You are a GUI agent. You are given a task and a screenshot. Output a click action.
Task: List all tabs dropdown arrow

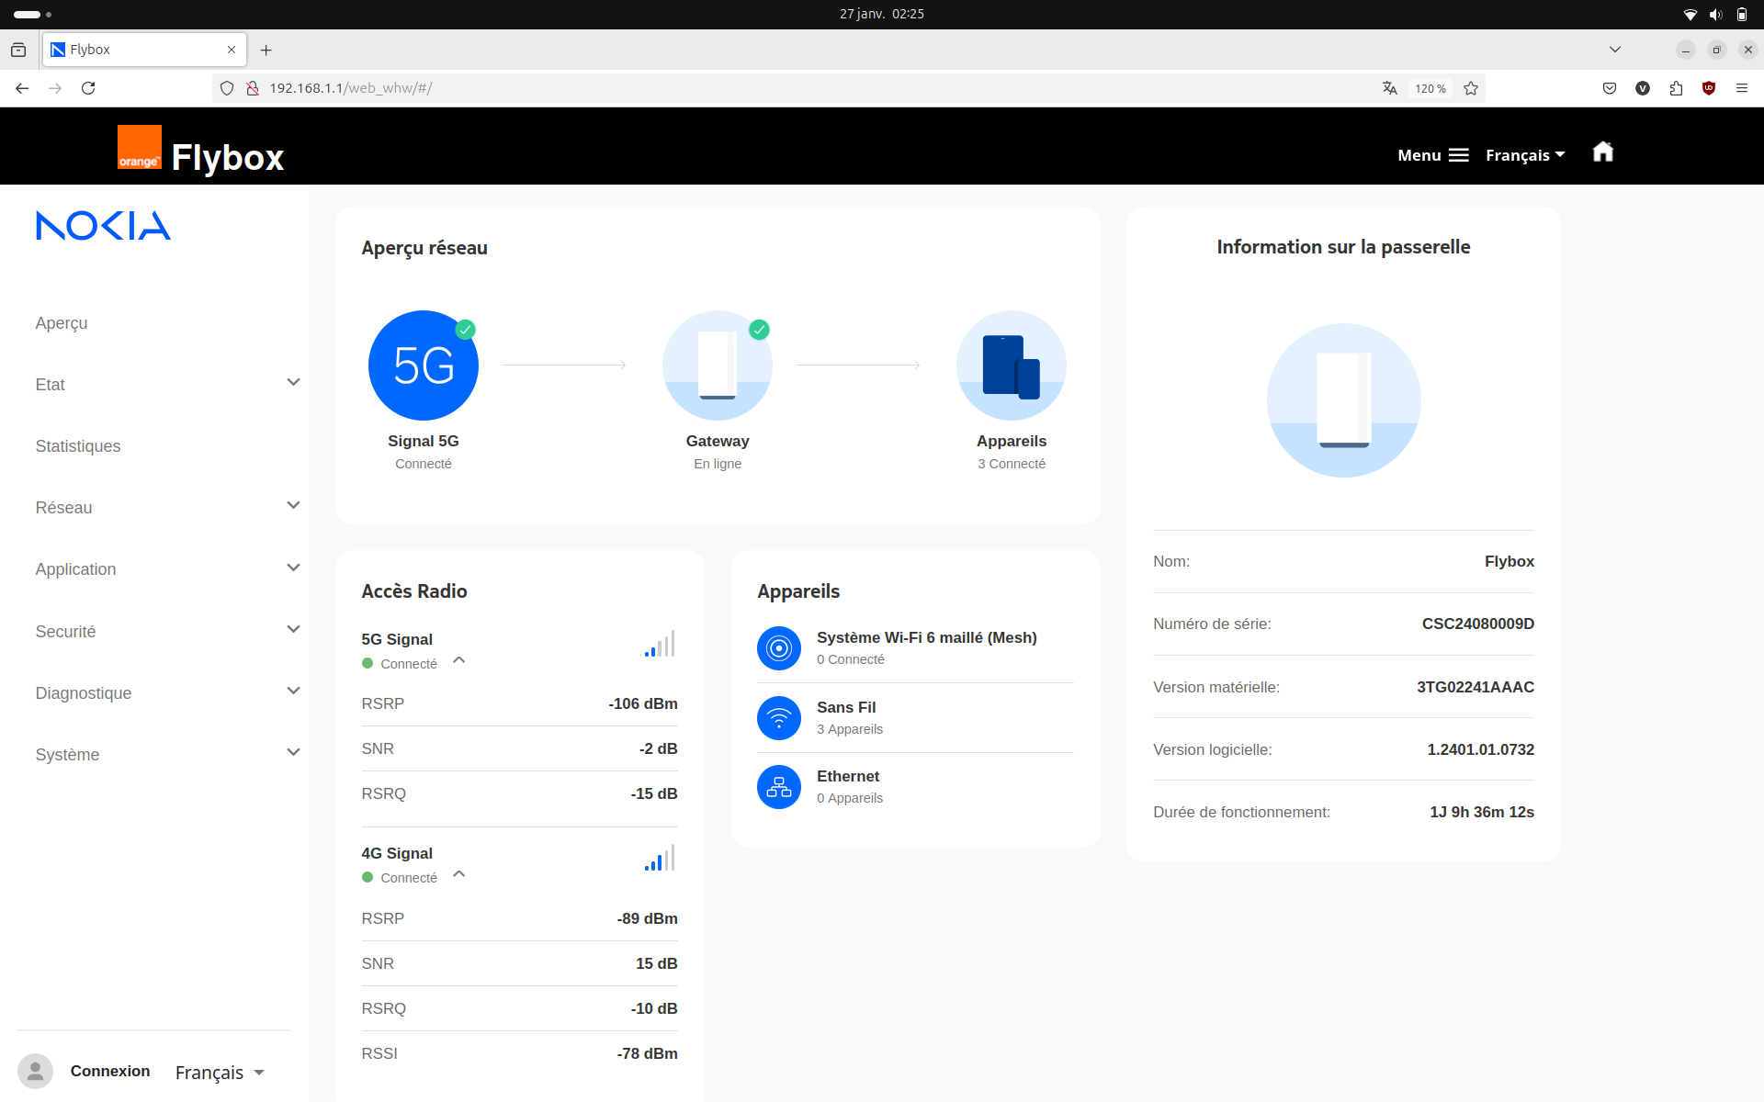pos(1615,50)
